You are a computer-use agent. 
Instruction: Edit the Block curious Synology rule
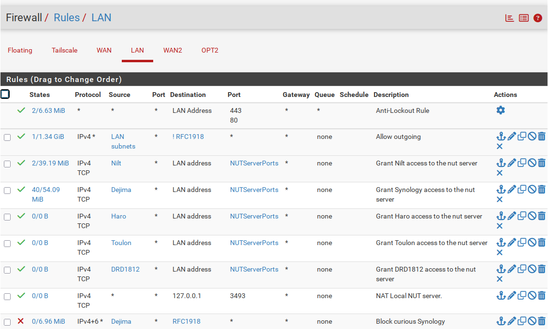tap(512, 321)
